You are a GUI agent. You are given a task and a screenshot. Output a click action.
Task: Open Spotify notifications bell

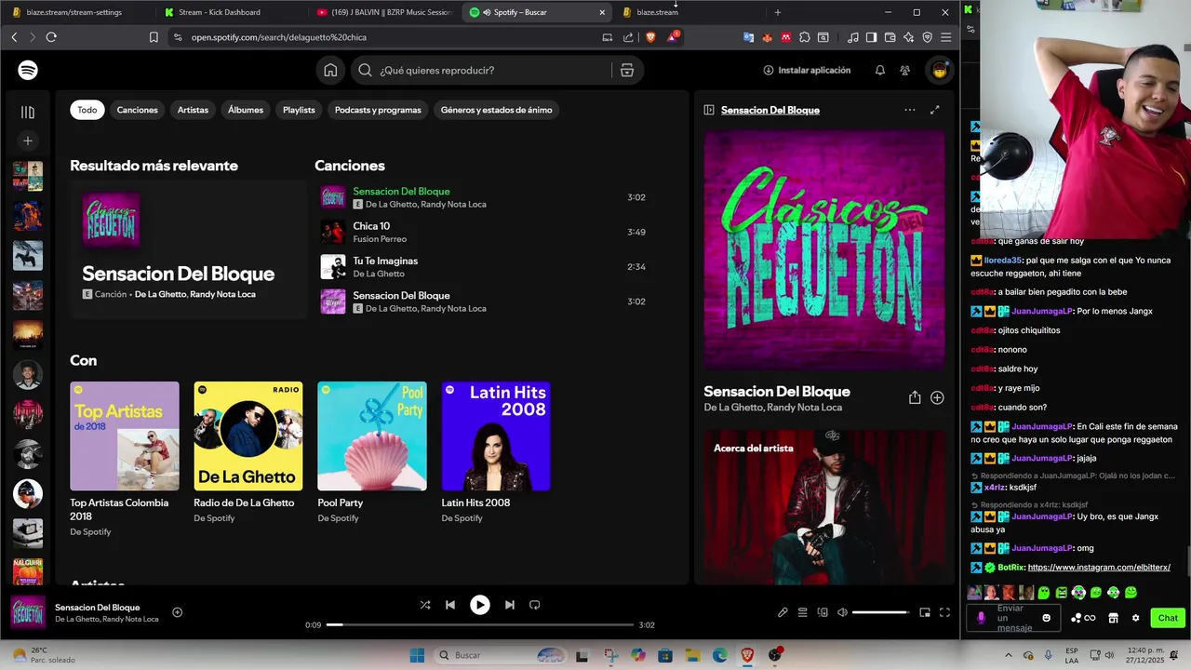879,70
